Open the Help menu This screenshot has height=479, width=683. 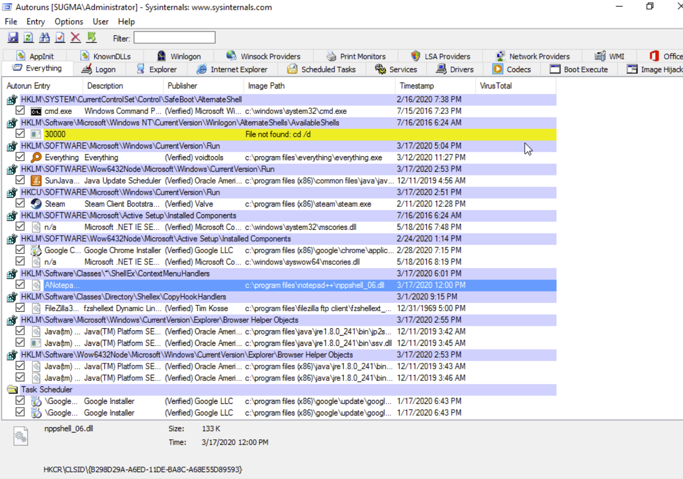(126, 22)
